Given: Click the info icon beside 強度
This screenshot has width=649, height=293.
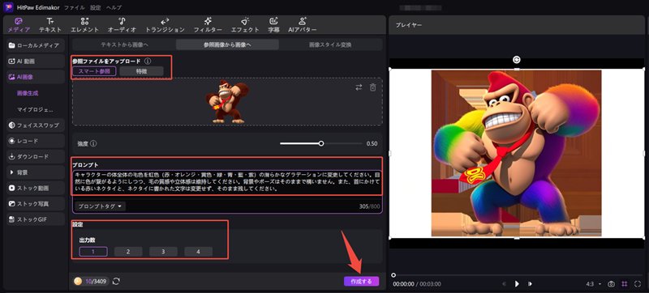Looking at the screenshot, I should pyautogui.click(x=93, y=143).
